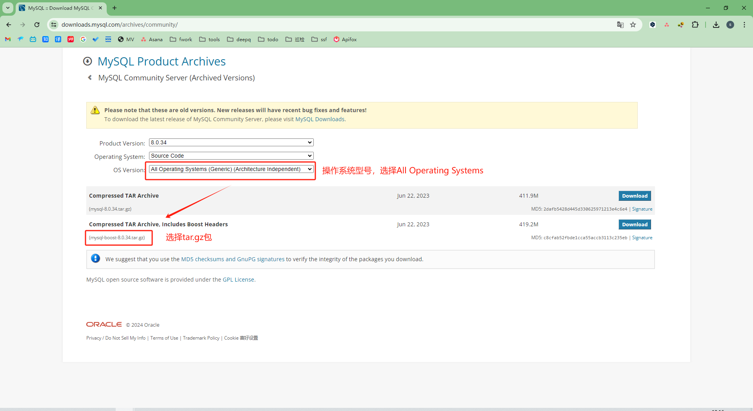
Task: Open the Chrome three-dot menu
Action: [744, 25]
